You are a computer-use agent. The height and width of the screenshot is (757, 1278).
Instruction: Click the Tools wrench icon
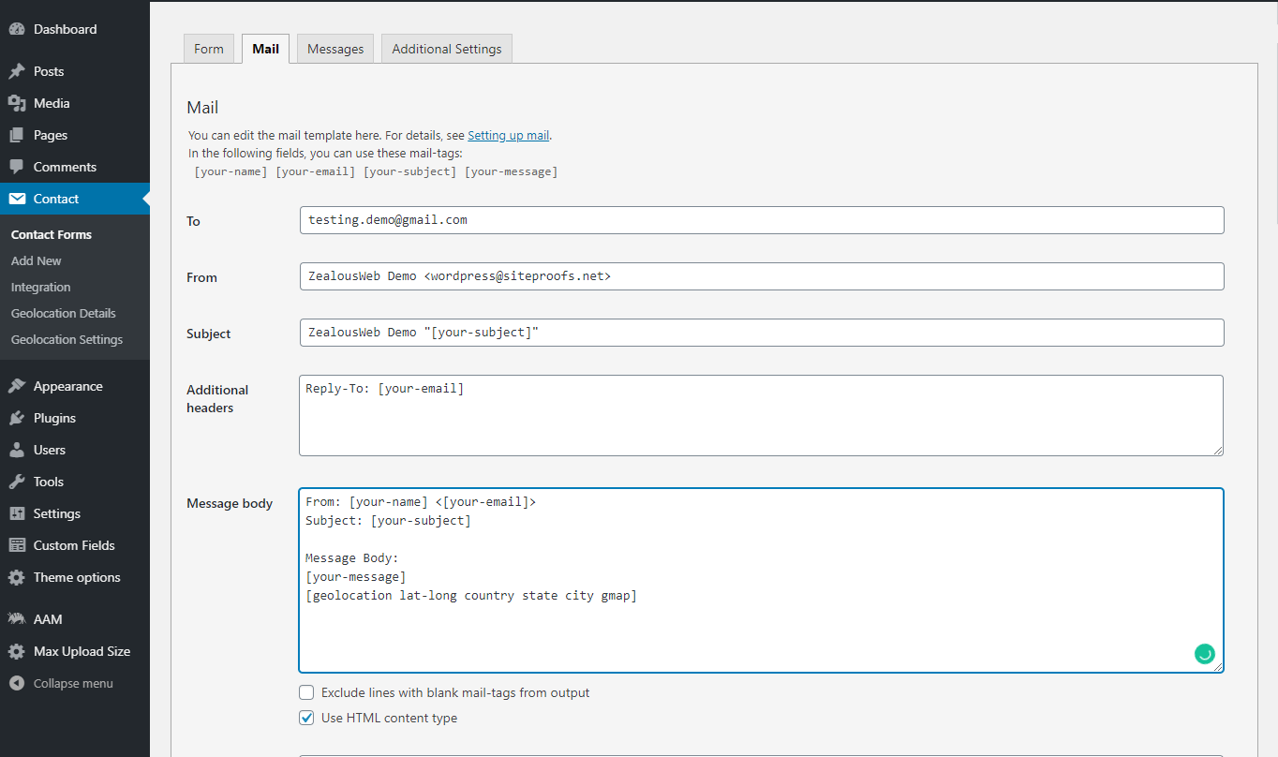17,482
